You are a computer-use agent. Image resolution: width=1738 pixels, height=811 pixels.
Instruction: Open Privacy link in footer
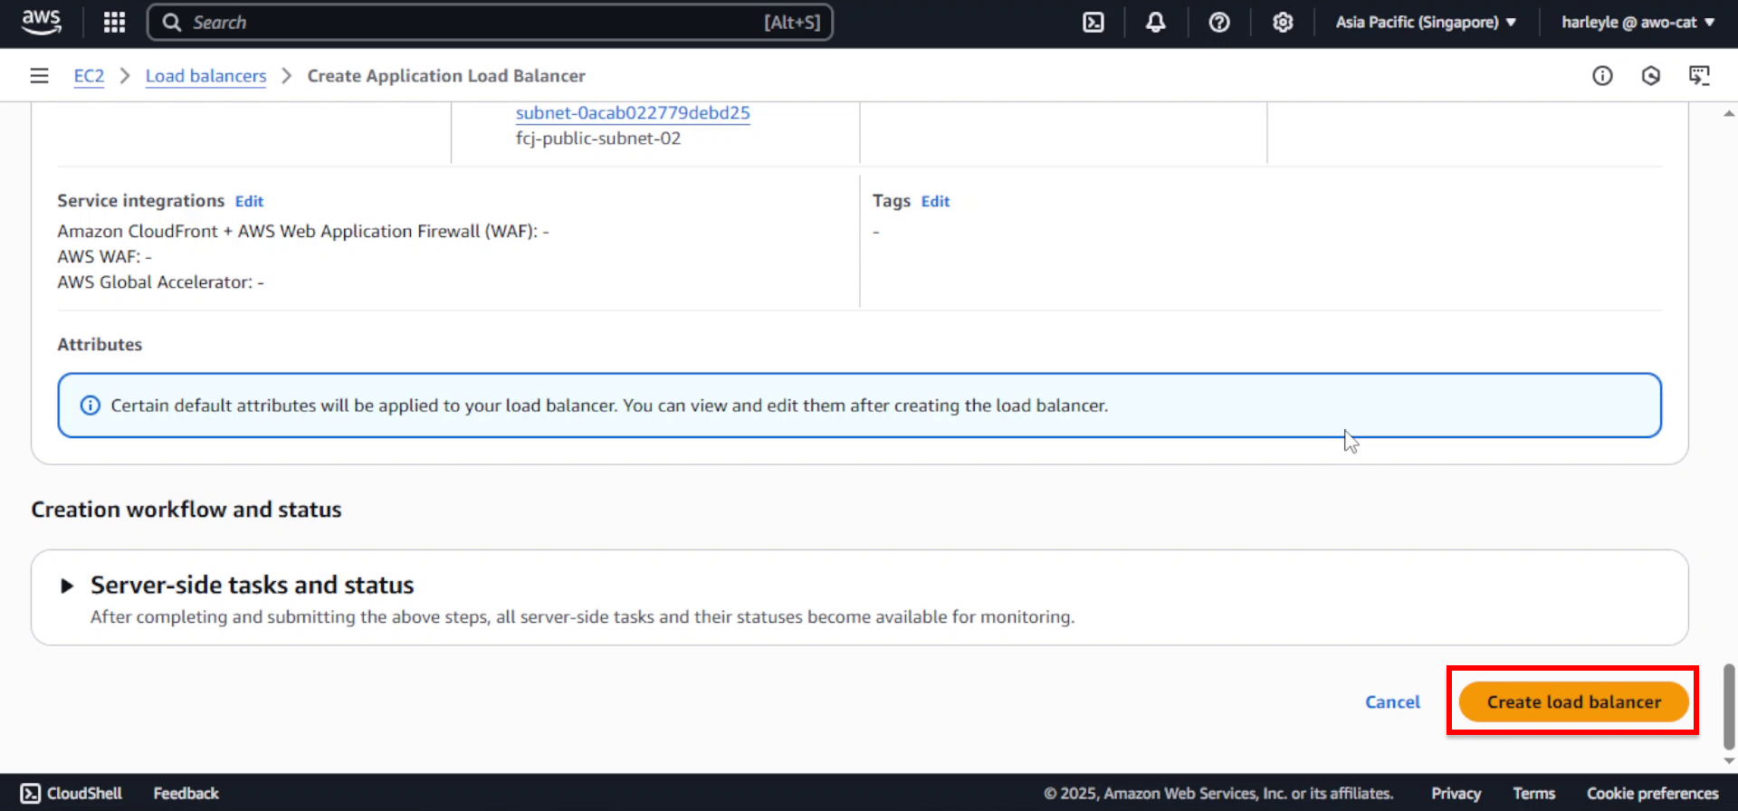pyautogui.click(x=1456, y=794)
